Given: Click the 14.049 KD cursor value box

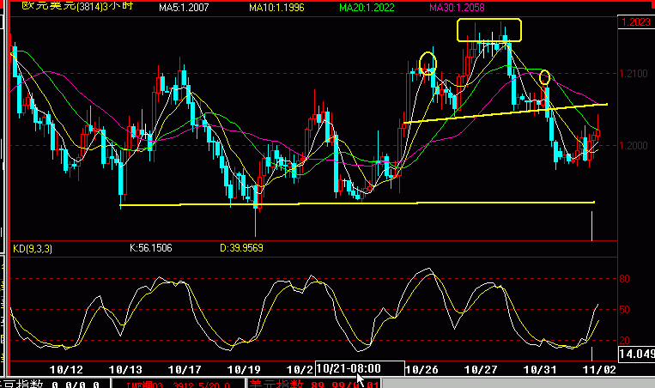Looking at the screenshot, I should pyautogui.click(x=636, y=355).
